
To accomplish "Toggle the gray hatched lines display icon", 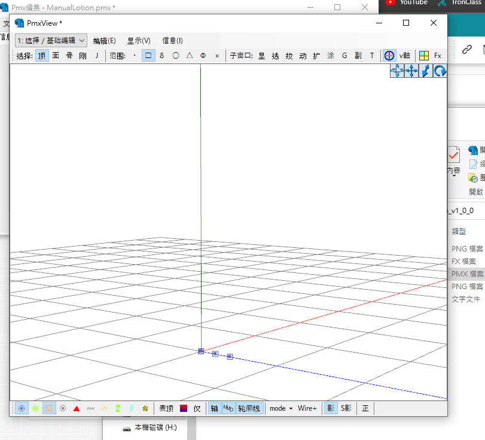I will point(90,408).
